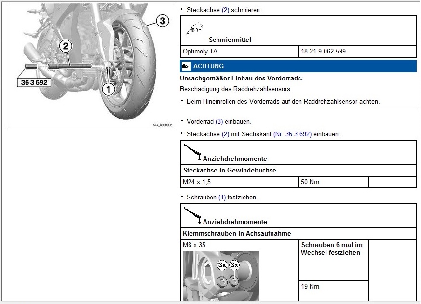Select callout circle 2 on the axle illustration
The height and width of the screenshot is (304, 421).
[66, 46]
